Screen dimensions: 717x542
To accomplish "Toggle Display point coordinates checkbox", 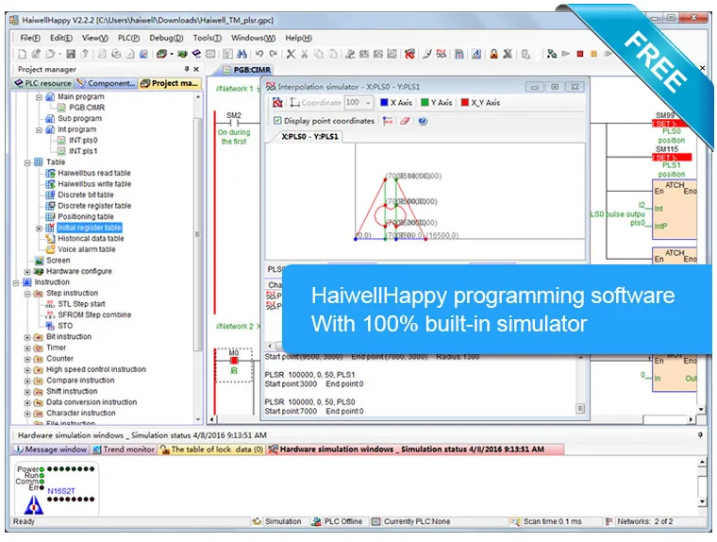I will pos(277,121).
